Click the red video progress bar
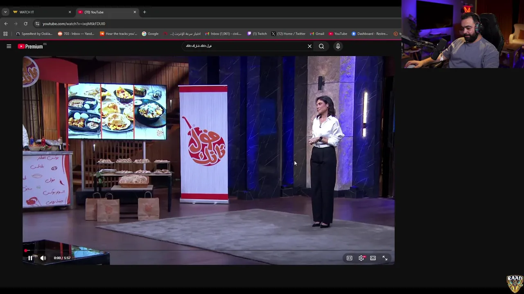Screen dimensions: 524x294 coord(209,250)
